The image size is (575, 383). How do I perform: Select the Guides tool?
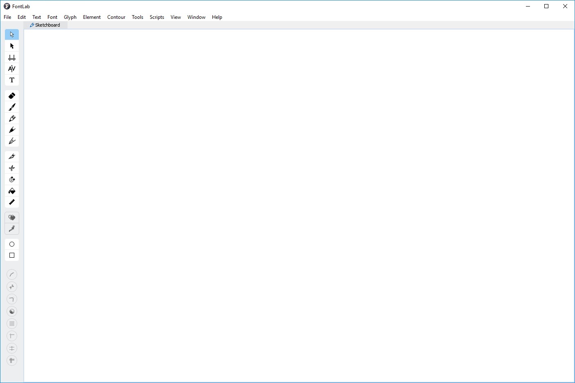[12, 57]
